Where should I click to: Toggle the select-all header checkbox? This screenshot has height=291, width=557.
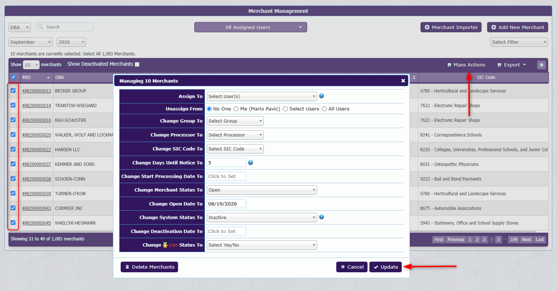click(14, 77)
